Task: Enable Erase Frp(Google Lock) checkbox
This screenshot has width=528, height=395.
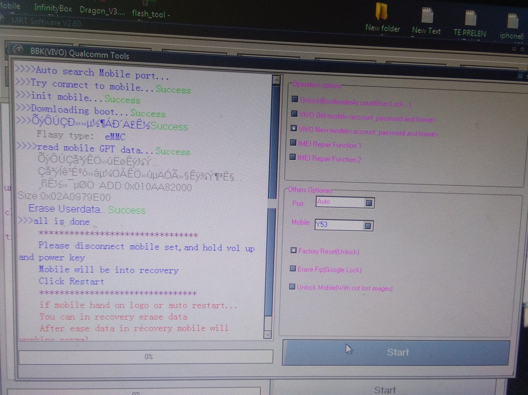Action: [x=292, y=269]
